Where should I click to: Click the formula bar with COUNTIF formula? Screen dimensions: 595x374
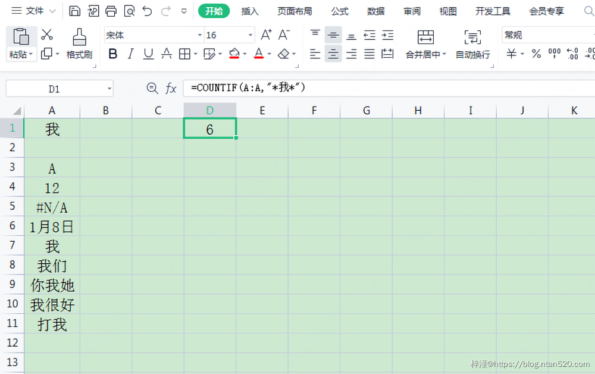click(389, 89)
